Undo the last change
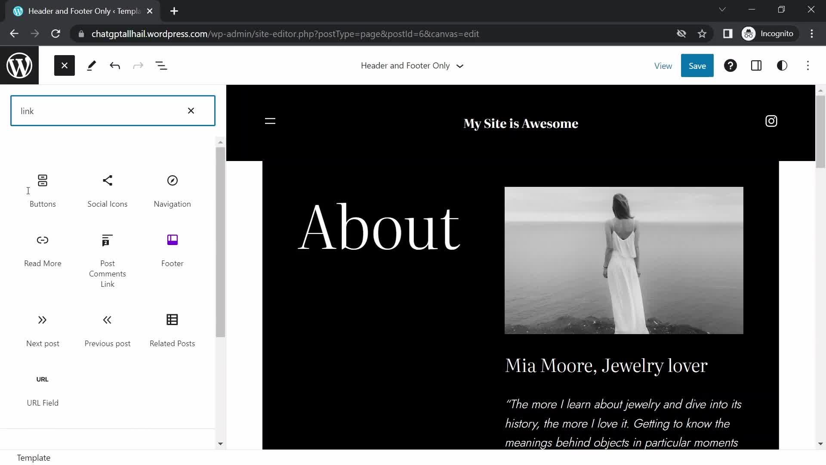Screen dimensions: 826x465 click(x=115, y=65)
